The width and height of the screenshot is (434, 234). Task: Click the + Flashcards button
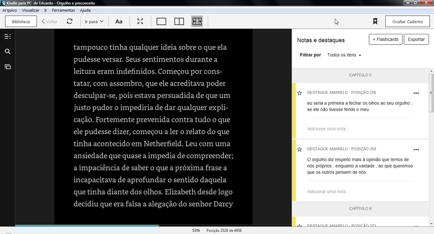[x=386, y=39]
